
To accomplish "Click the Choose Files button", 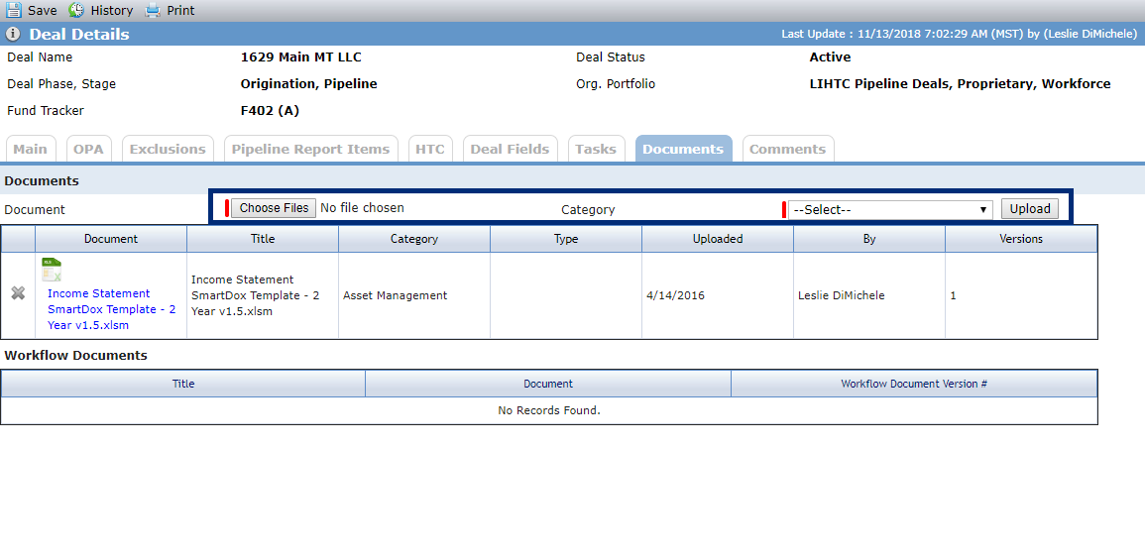I will point(274,208).
